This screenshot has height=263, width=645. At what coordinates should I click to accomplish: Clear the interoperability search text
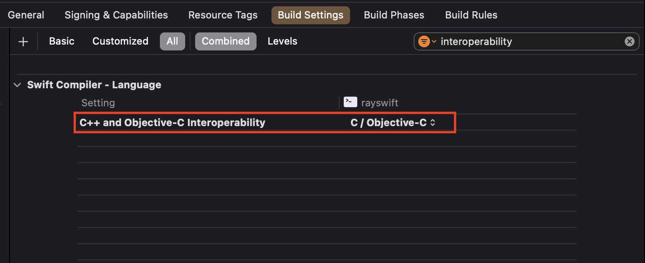629,41
